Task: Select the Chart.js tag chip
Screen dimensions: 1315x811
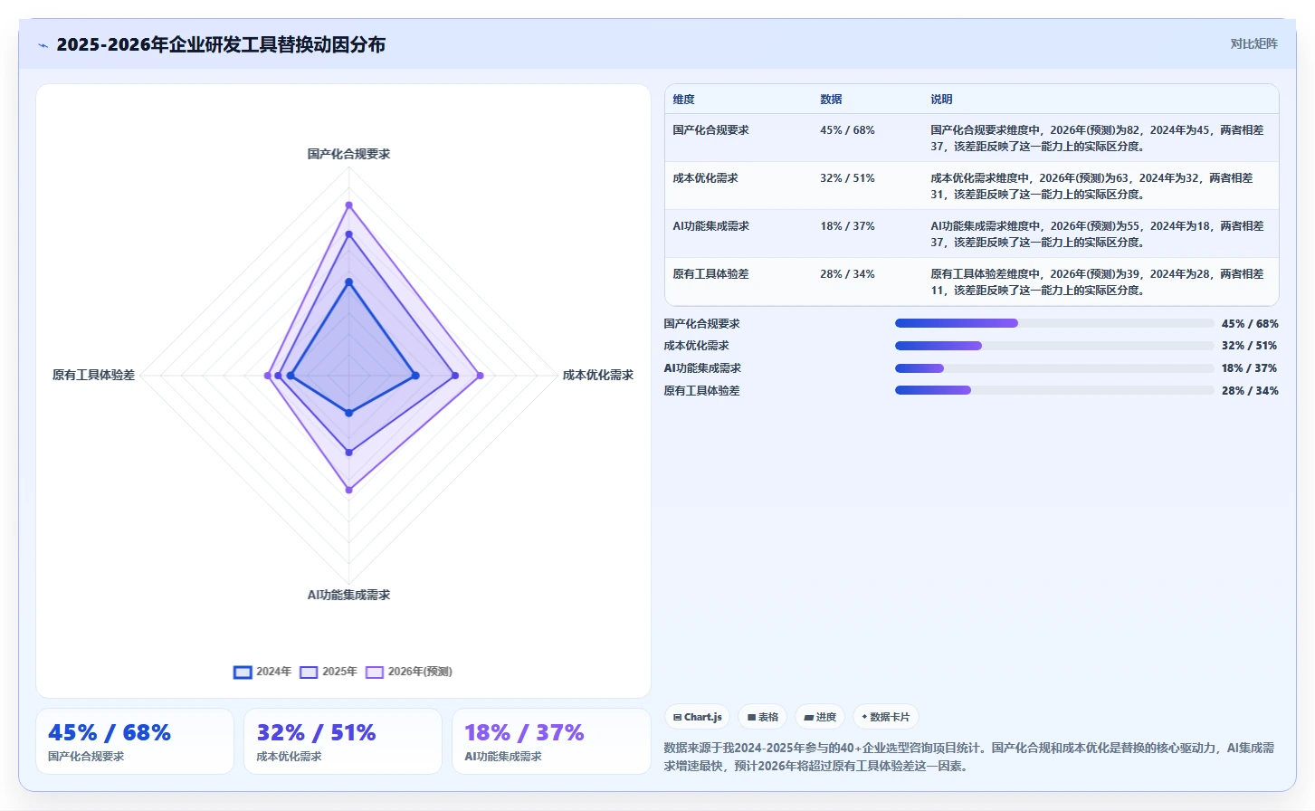Action: [697, 717]
